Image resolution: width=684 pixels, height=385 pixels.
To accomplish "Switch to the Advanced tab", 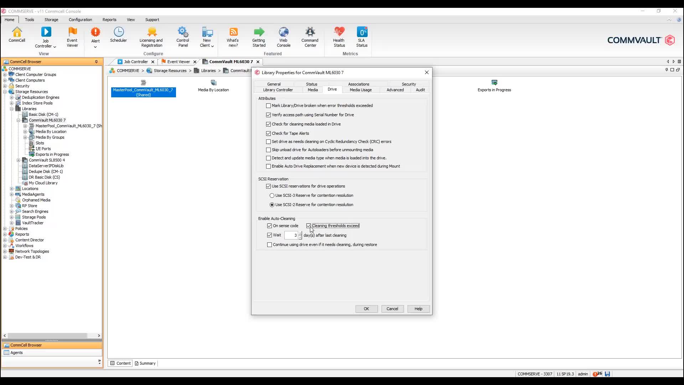I will pos(395,90).
